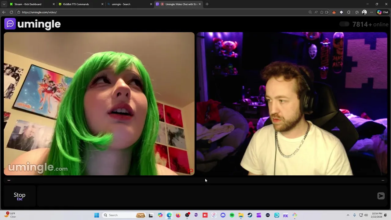This screenshot has height=220, width=391.
Task: Open the purple stacked-bars taskbar app
Action: 259,215
